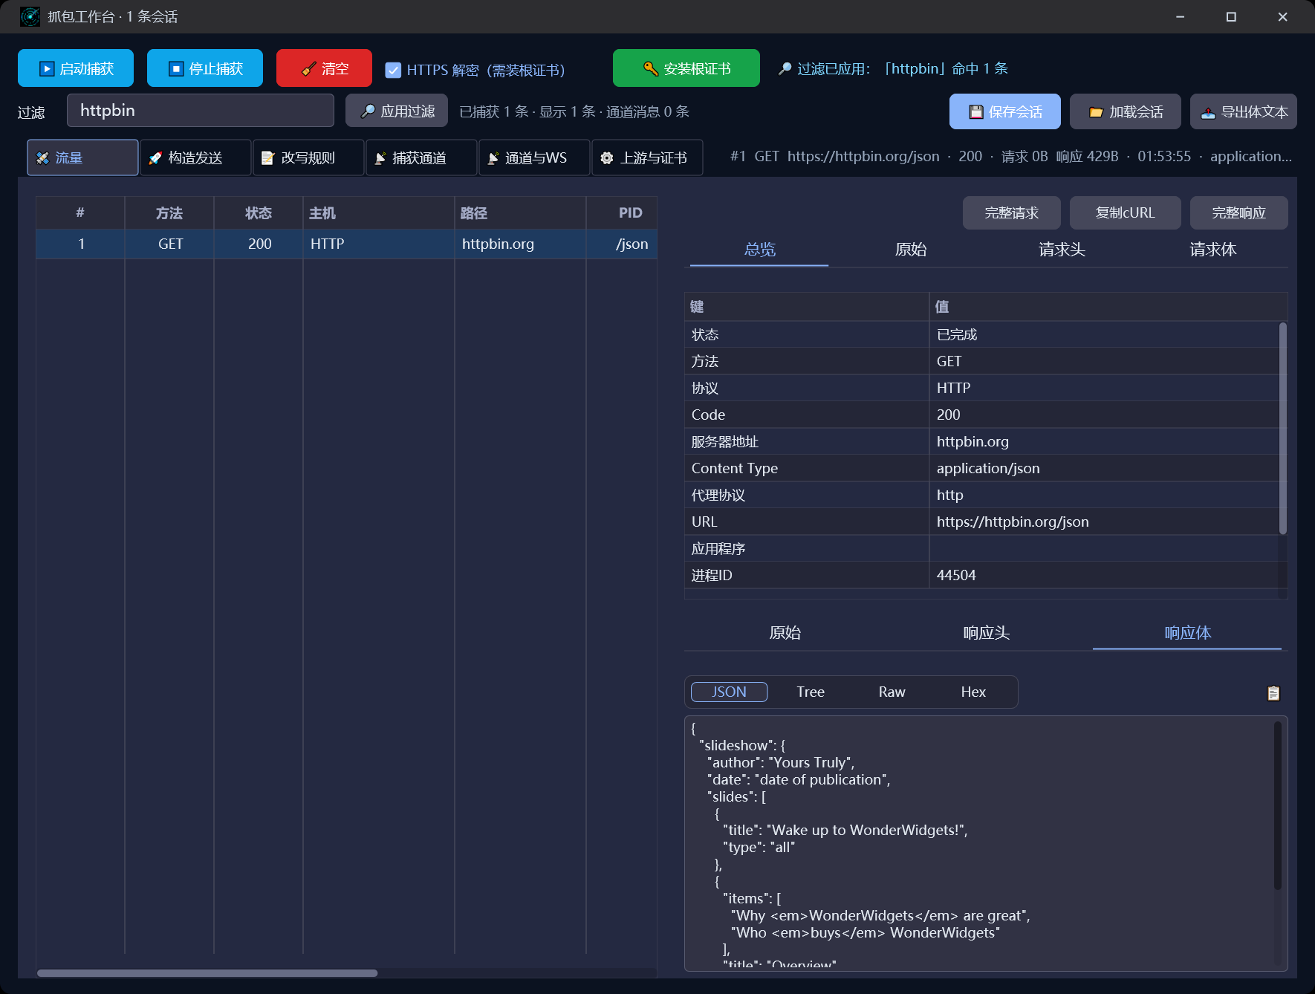Screen dimensions: 1315x994
Task: Open the 响应头 tab
Action: [x=986, y=633]
